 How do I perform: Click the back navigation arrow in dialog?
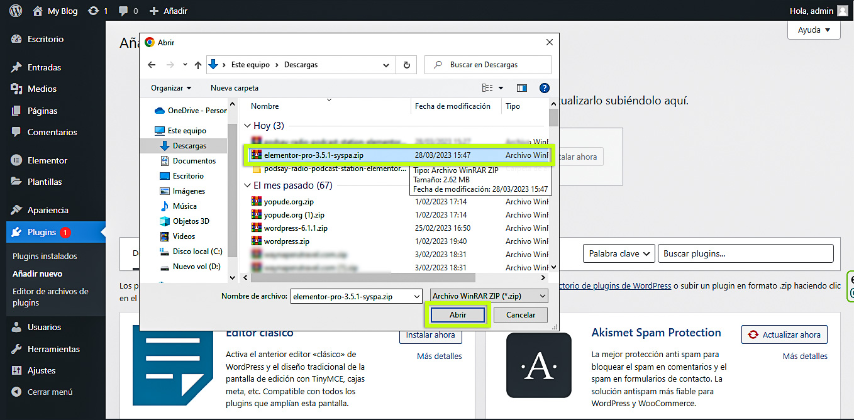(x=152, y=65)
